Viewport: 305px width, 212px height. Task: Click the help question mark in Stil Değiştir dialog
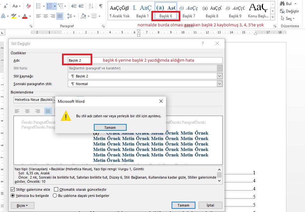point(203,43)
